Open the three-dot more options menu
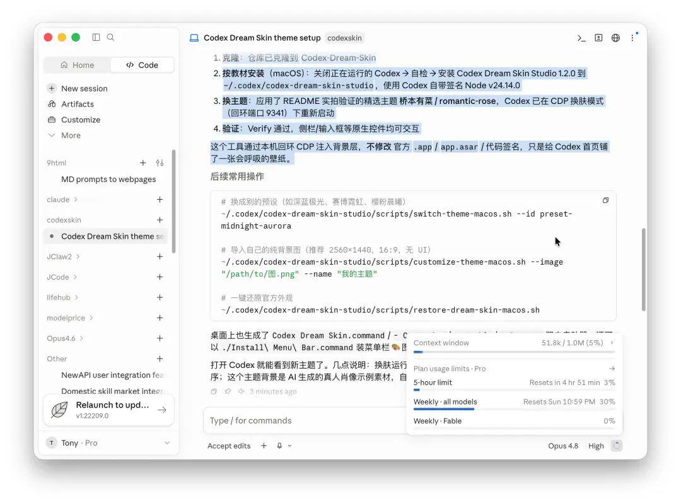 click(632, 38)
